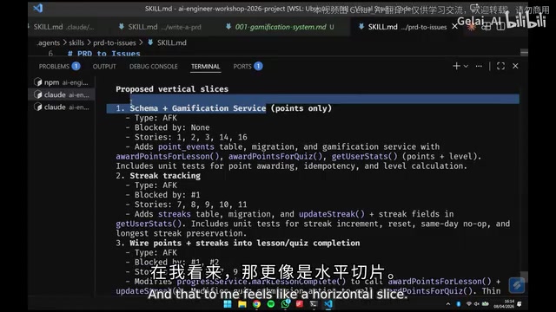556x312 pixels.
Task: Open the terminal panel more actions menu
Action: (479, 66)
